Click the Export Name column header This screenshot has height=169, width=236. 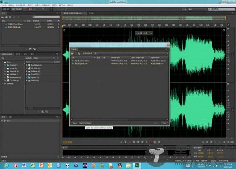point(155,58)
